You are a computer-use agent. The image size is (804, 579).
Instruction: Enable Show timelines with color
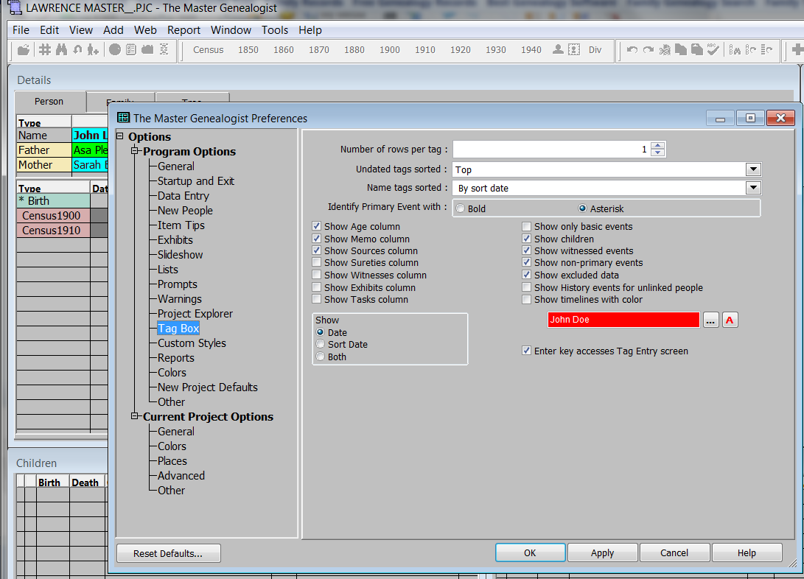tap(527, 300)
